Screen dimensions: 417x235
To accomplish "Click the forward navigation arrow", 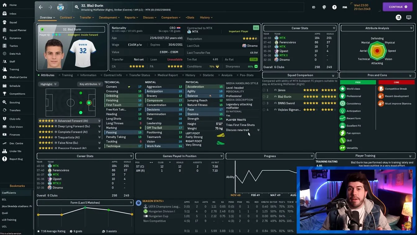I will (50, 7).
